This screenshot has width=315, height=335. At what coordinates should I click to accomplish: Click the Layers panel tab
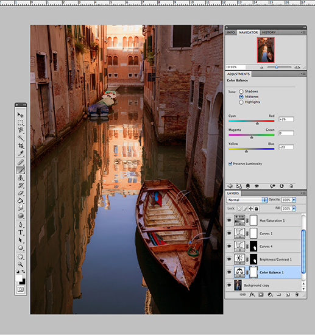233,193
